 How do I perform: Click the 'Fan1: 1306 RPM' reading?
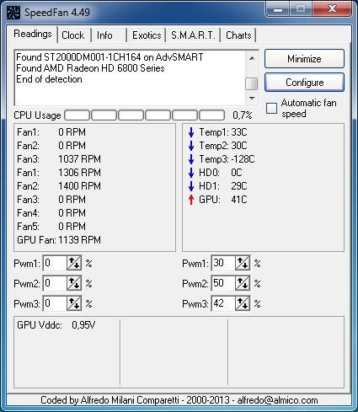(x=59, y=173)
